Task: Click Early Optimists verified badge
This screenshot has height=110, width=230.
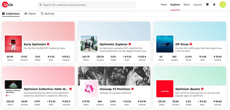Action: point(48,44)
